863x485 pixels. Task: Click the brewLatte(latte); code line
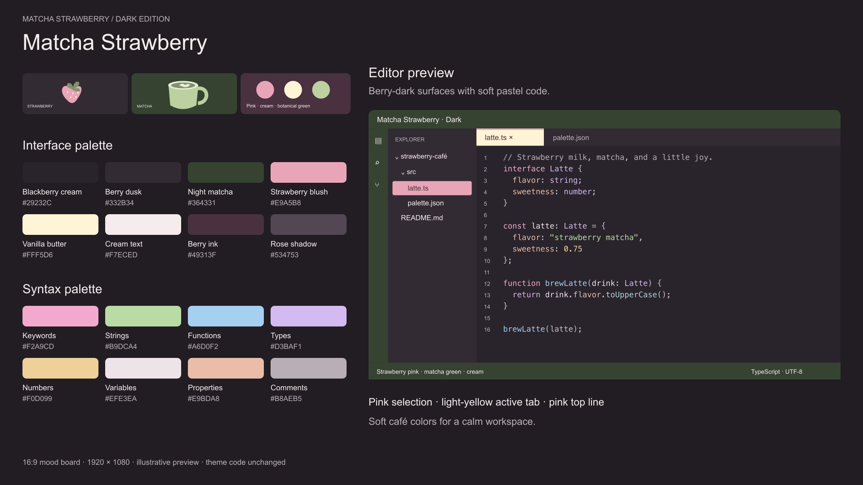543,329
